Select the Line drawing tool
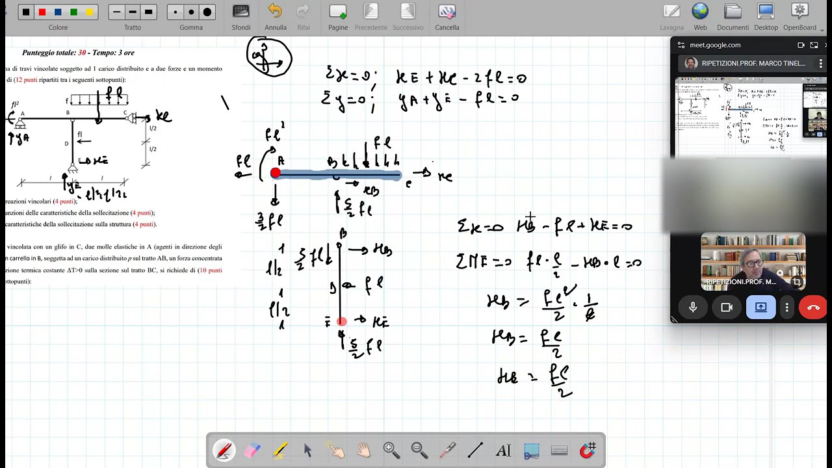 475,450
